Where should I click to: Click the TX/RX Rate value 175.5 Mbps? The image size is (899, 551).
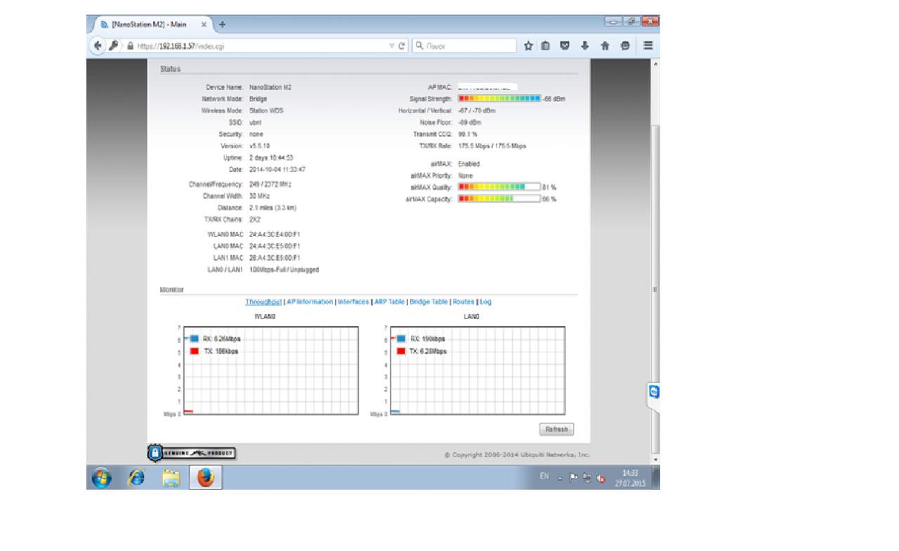492,146
